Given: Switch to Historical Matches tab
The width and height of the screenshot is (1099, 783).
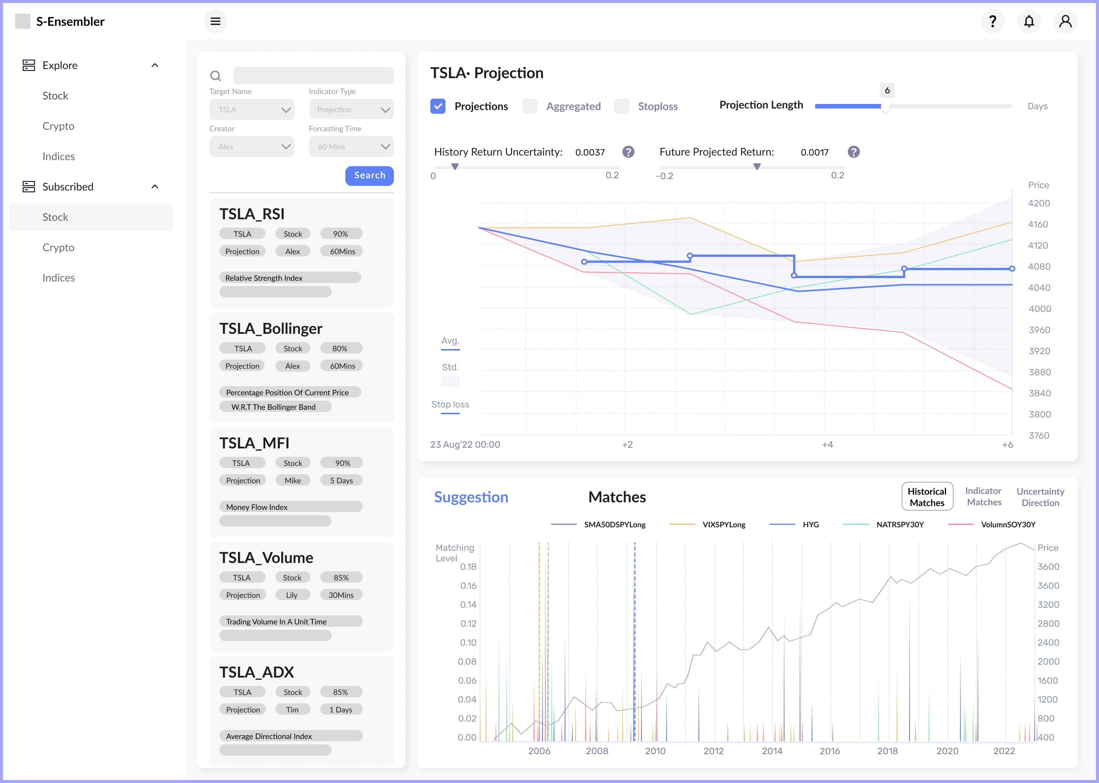Looking at the screenshot, I should tap(927, 497).
